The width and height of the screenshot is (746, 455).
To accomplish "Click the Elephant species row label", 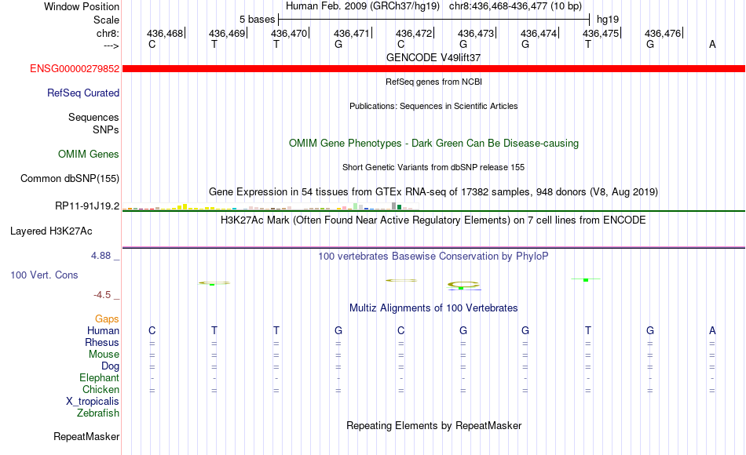I will tap(100, 378).
